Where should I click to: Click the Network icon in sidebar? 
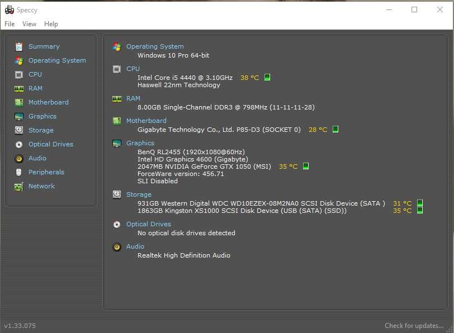(19, 186)
